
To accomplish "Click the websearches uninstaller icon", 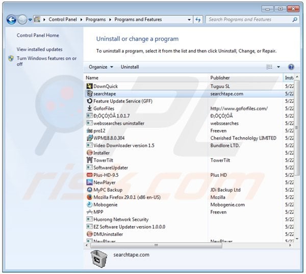I will coord(89,123).
